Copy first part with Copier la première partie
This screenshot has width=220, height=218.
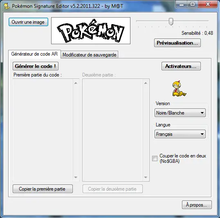tap(43, 189)
